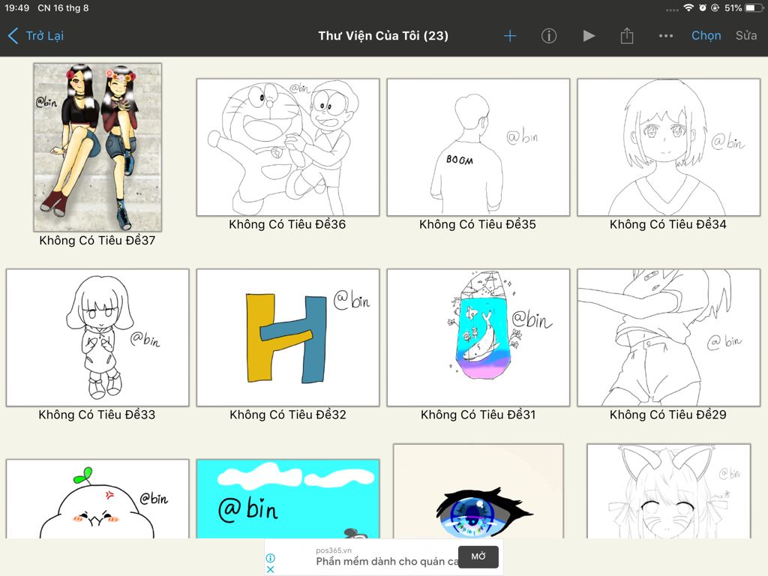This screenshot has width=768, height=576.
Task: Start slideshow with play icon
Action: (589, 36)
